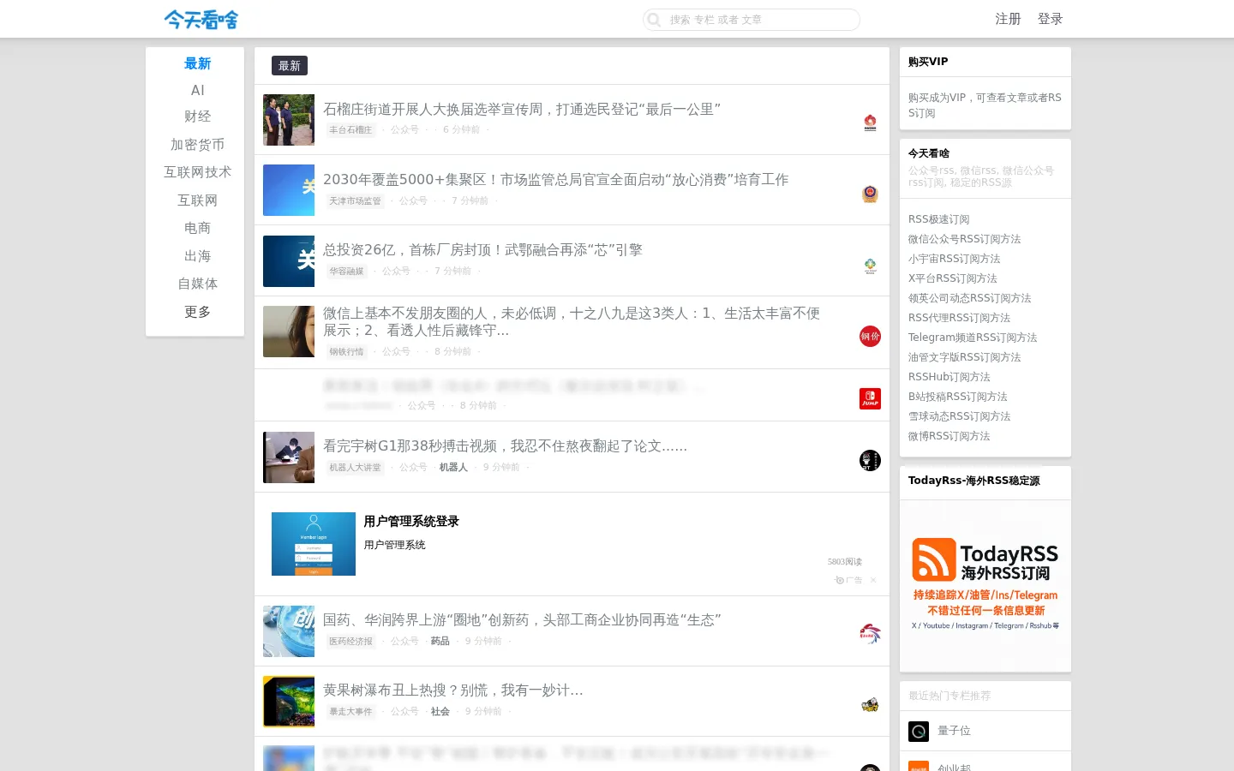
Task: Select the 出海 category
Action: click(x=197, y=256)
